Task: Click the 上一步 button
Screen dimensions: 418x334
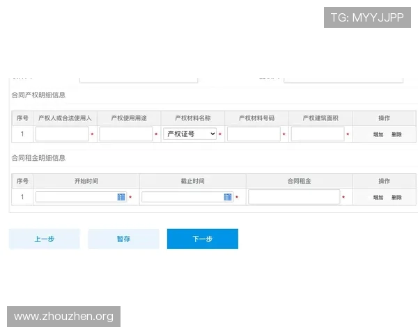Action: (x=45, y=239)
